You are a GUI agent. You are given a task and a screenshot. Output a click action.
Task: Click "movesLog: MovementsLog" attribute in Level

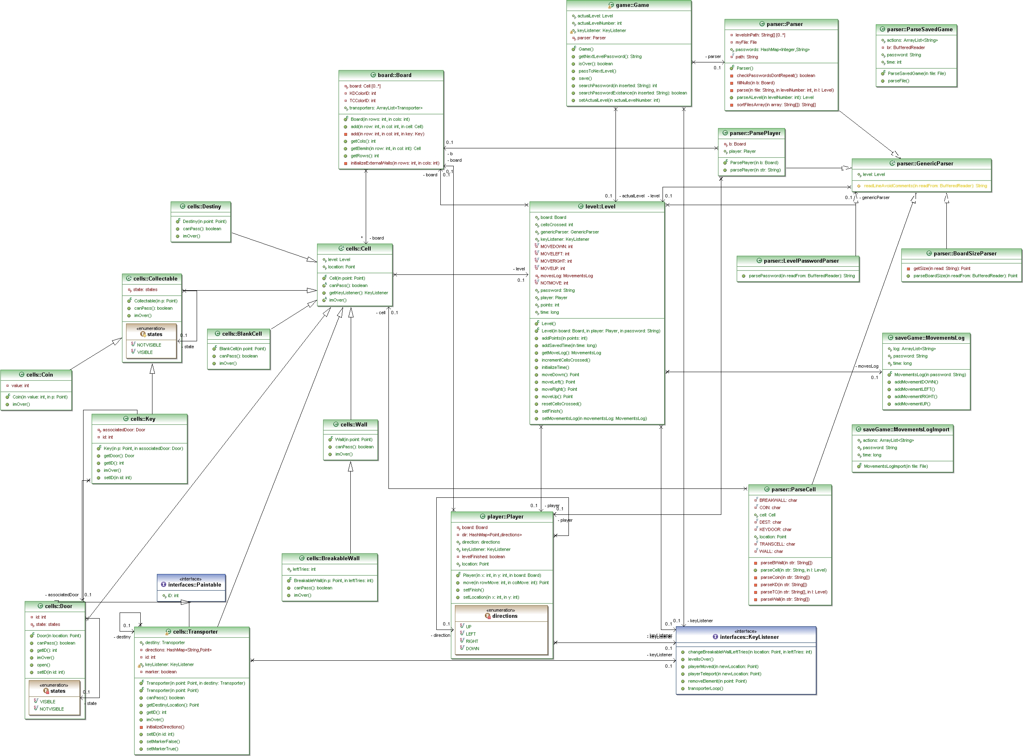pyautogui.click(x=566, y=276)
